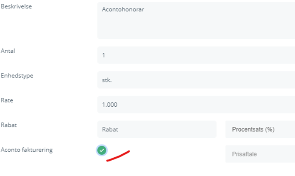Click the stk. unit value
The width and height of the screenshot is (295, 176).
[x=106, y=80]
